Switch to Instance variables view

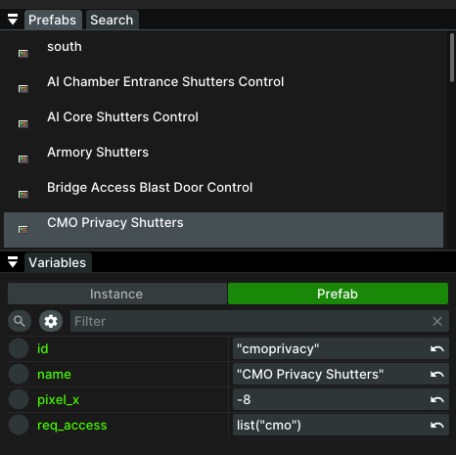[x=116, y=294]
